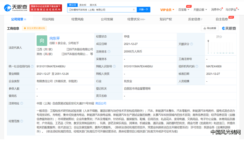Click the 其他 (共2家) region label
Screen dimensions: 244x144
(45, 54)
